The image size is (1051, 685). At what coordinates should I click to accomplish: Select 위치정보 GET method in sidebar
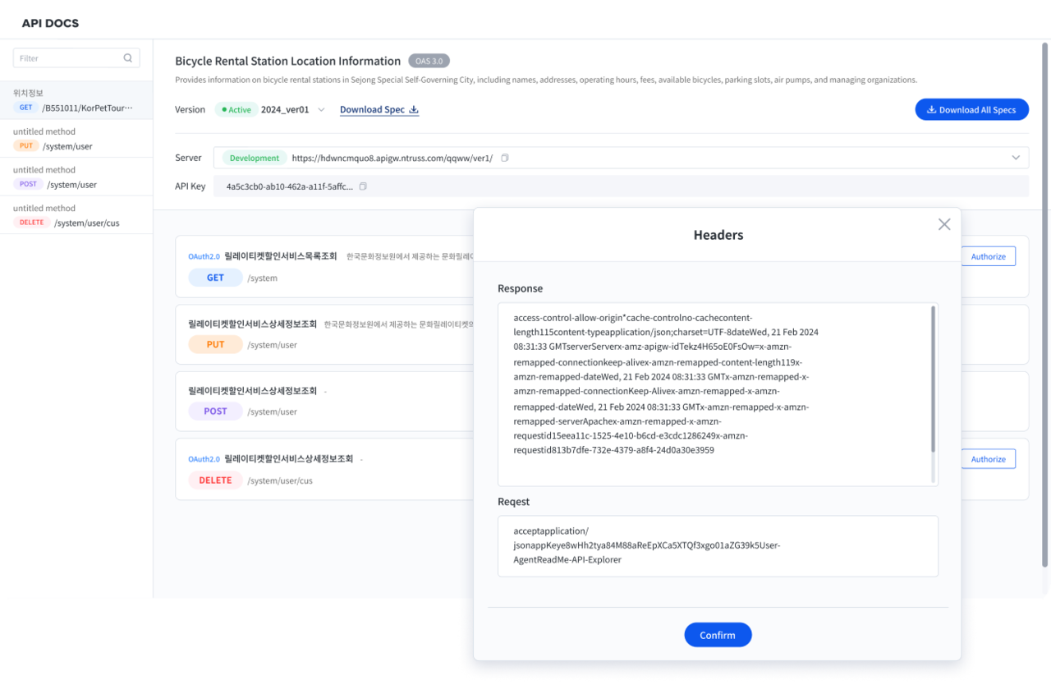[x=76, y=100]
